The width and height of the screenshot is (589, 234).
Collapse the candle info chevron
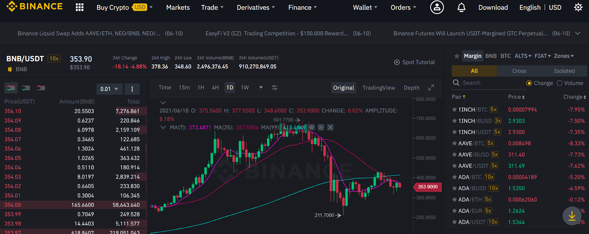pos(163,102)
